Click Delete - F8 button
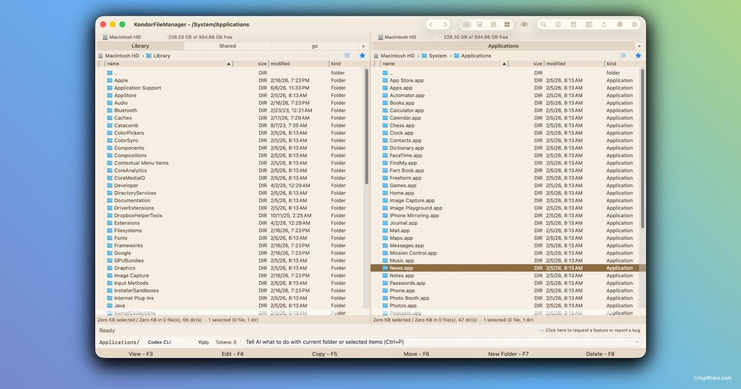 coord(600,354)
